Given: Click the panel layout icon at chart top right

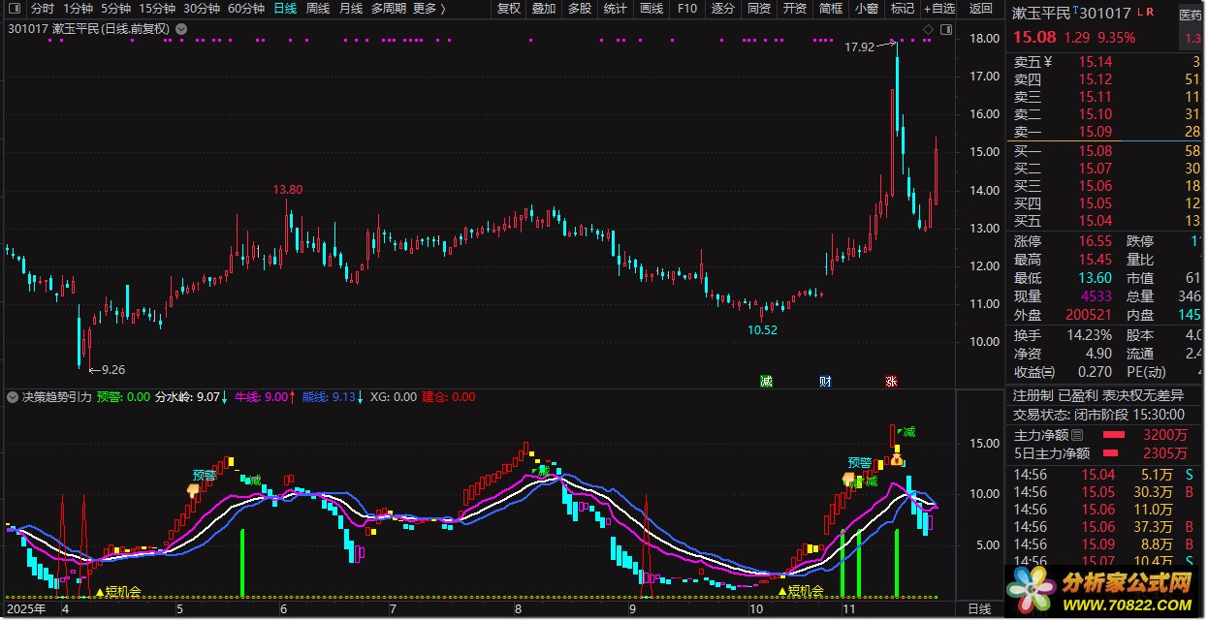Looking at the screenshot, I should [x=945, y=30].
